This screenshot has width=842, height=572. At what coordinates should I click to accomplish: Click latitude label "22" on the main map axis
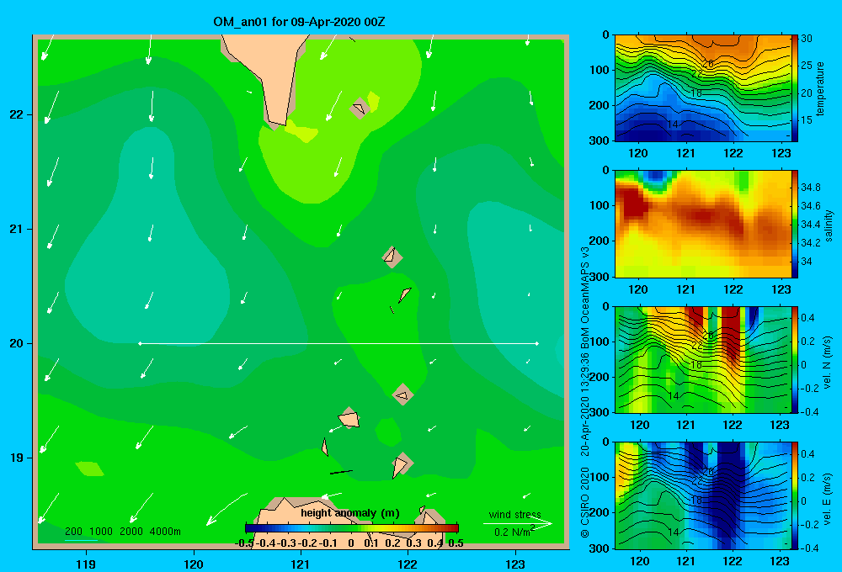(x=17, y=115)
